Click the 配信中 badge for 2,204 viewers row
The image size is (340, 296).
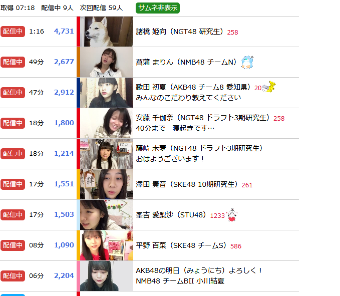coord(13,276)
